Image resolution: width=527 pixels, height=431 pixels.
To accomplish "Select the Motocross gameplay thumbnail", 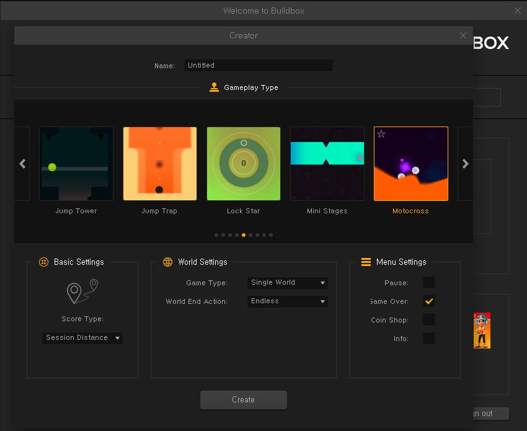I will [411, 164].
